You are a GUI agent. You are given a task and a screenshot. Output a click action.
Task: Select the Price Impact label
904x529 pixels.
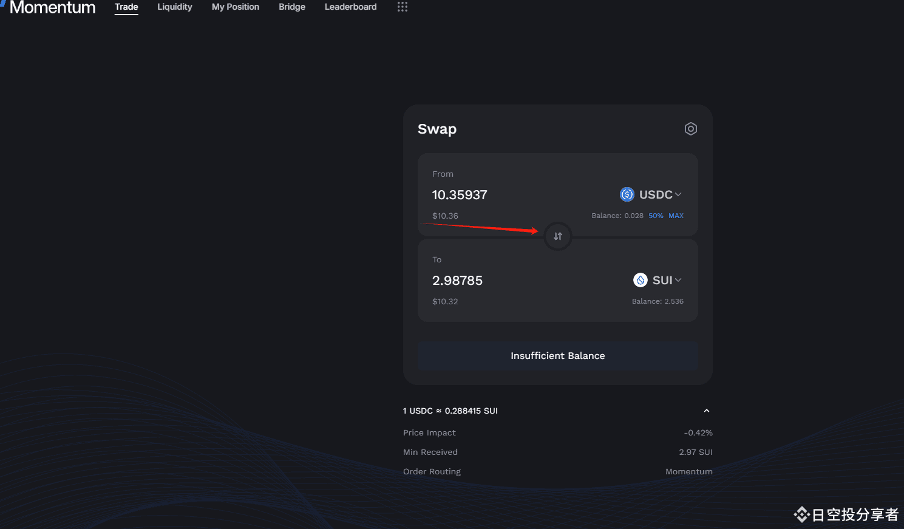[429, 432]
